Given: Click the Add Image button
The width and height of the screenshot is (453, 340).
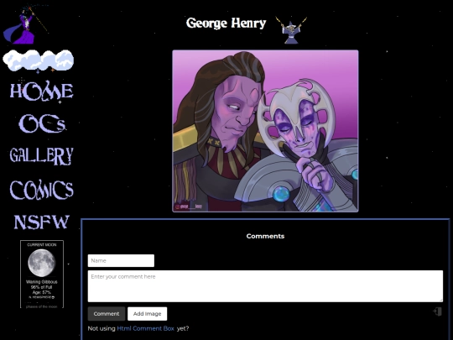Looking at the screenshot, I should [148, 314].
